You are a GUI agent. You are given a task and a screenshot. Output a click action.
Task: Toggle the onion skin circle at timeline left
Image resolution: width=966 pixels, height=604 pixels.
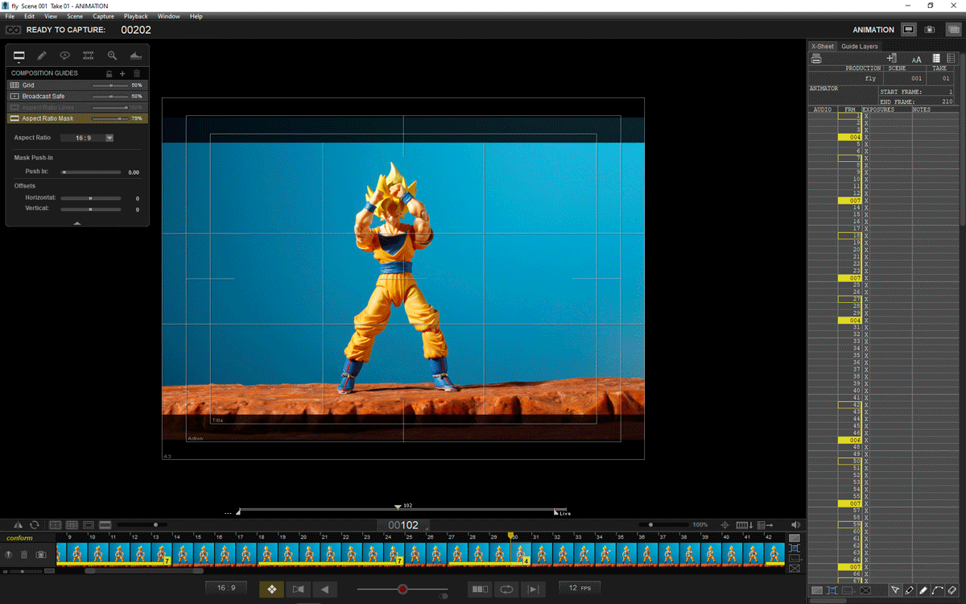pyautogui.click(x=9, y=554)
